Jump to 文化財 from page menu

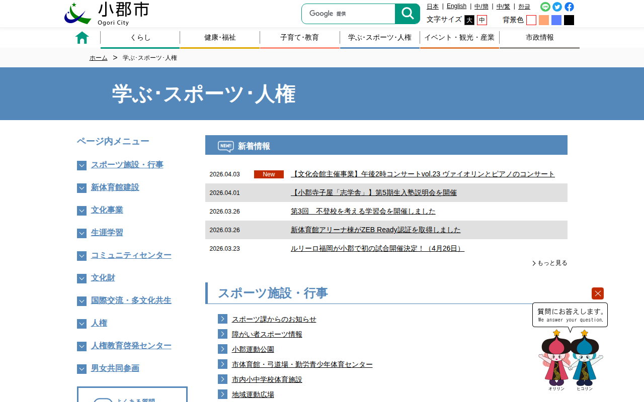coord(103,278)
